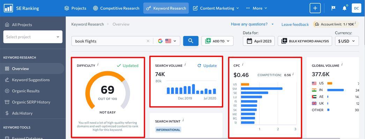Click the India flag in Global Volume

[x=314, y=90]
